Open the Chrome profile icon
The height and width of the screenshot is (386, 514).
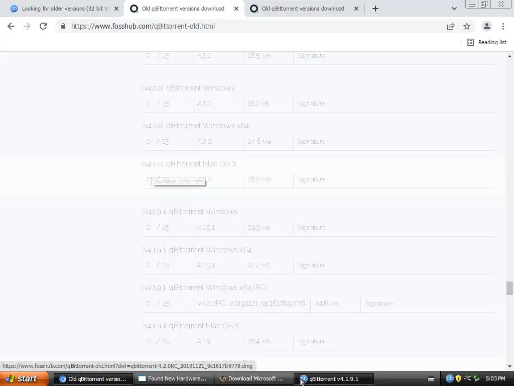(487, 26)
